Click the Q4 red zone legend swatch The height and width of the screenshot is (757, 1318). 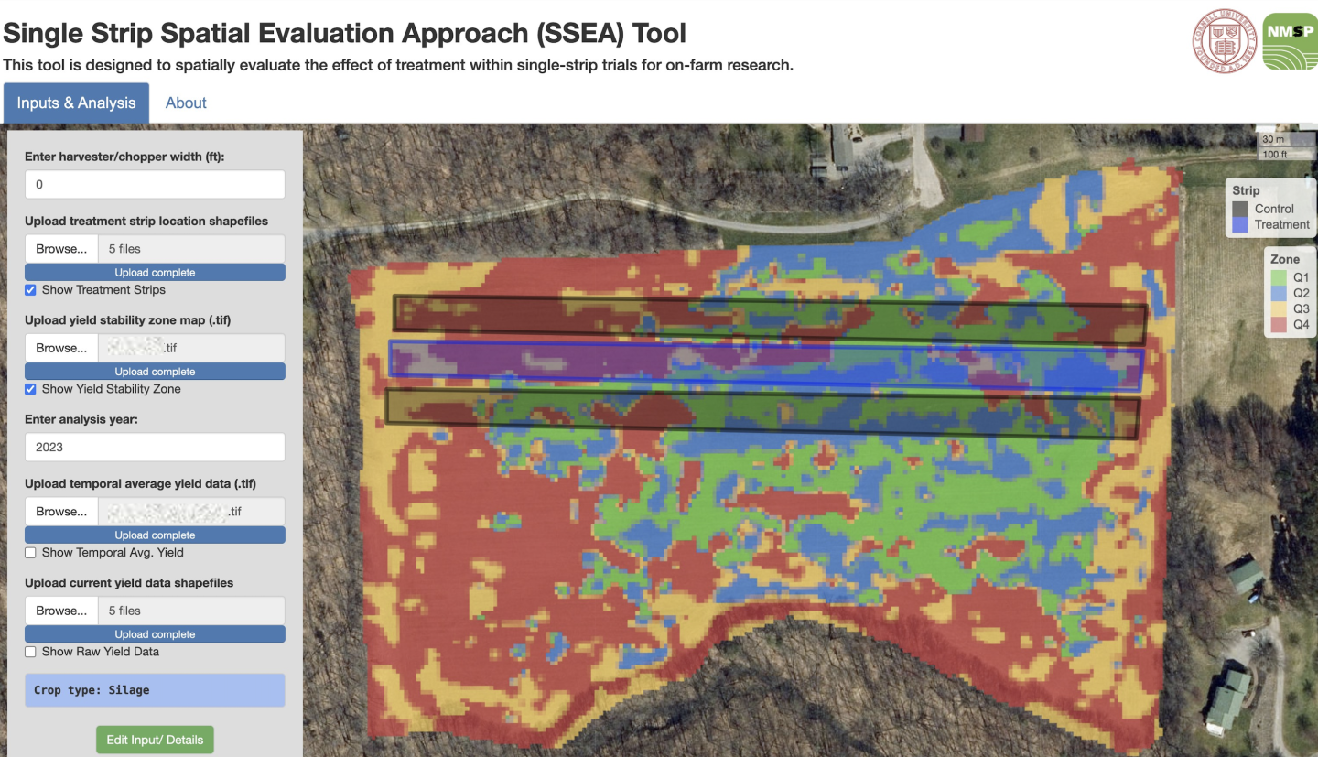[1279, 325]
